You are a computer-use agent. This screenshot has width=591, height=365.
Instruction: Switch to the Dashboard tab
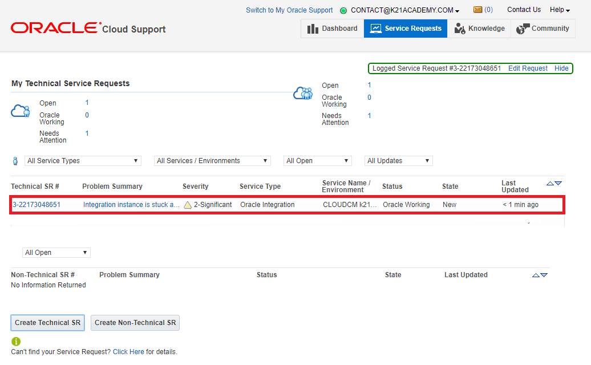click(x=333, y=29)
